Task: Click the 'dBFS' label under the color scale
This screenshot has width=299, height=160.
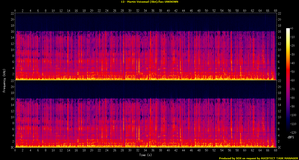Action: [291, 137]
